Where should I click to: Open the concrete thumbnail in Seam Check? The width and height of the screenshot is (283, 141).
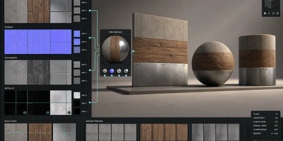pyautogui.click(x=16, y=132)
